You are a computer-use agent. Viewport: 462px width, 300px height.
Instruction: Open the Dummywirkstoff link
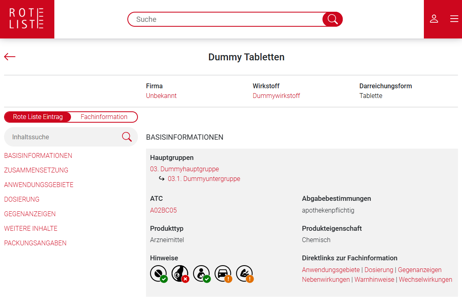click(x=276, y=96)
